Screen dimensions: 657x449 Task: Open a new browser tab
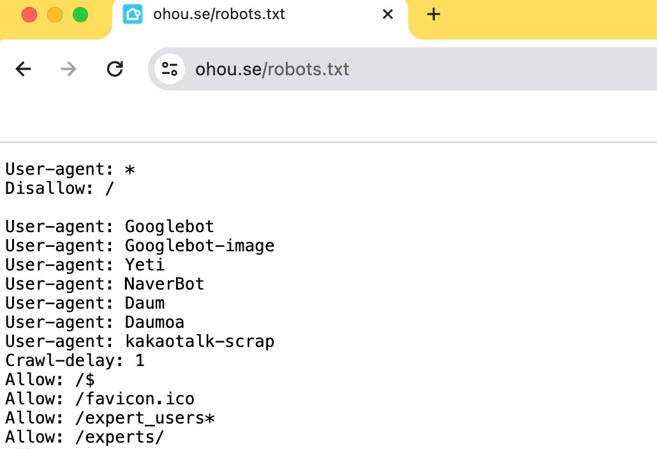(x=434, y=15)
